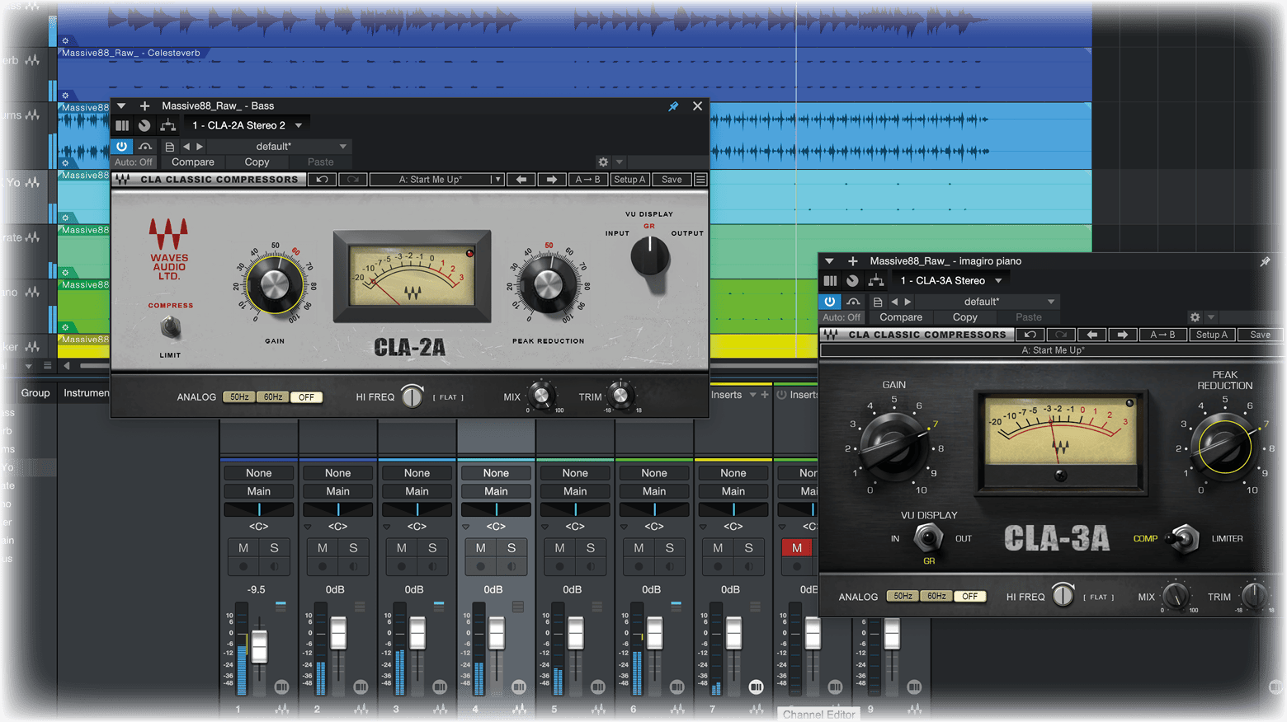Open the routing icon in Bass plugin window

tap(168, 125)
